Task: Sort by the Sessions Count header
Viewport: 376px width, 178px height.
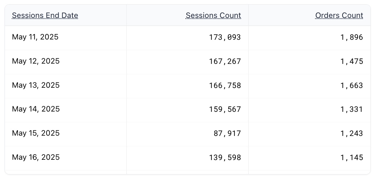Action: click(213, 15)
